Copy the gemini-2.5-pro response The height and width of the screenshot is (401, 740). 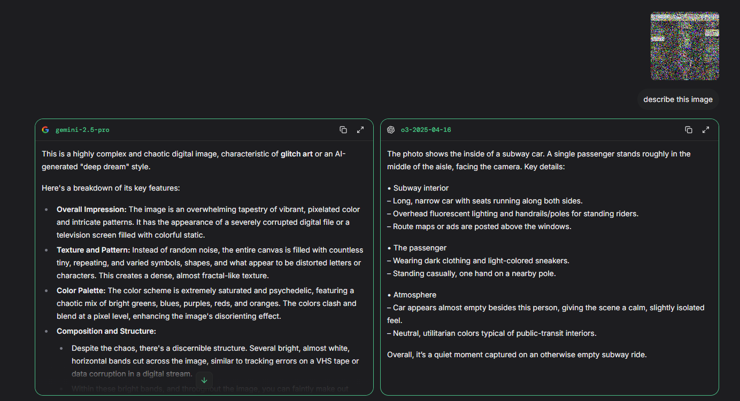[343, 130]
